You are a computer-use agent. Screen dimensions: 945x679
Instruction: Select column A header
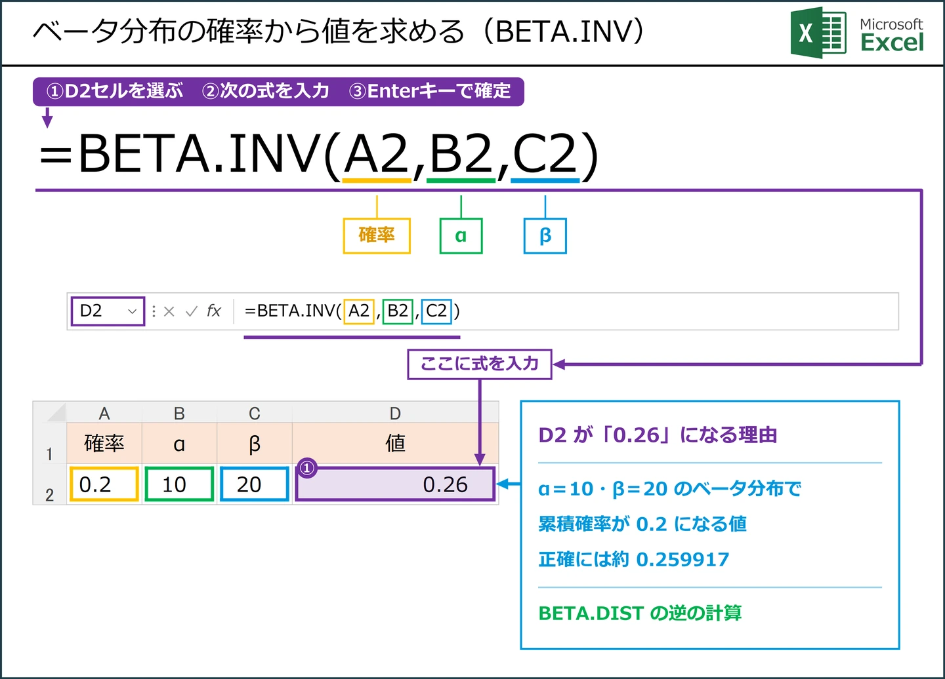(x=104, y=413)
